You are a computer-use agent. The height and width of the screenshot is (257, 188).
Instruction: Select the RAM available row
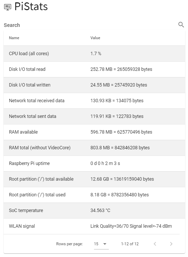(94, 132)
